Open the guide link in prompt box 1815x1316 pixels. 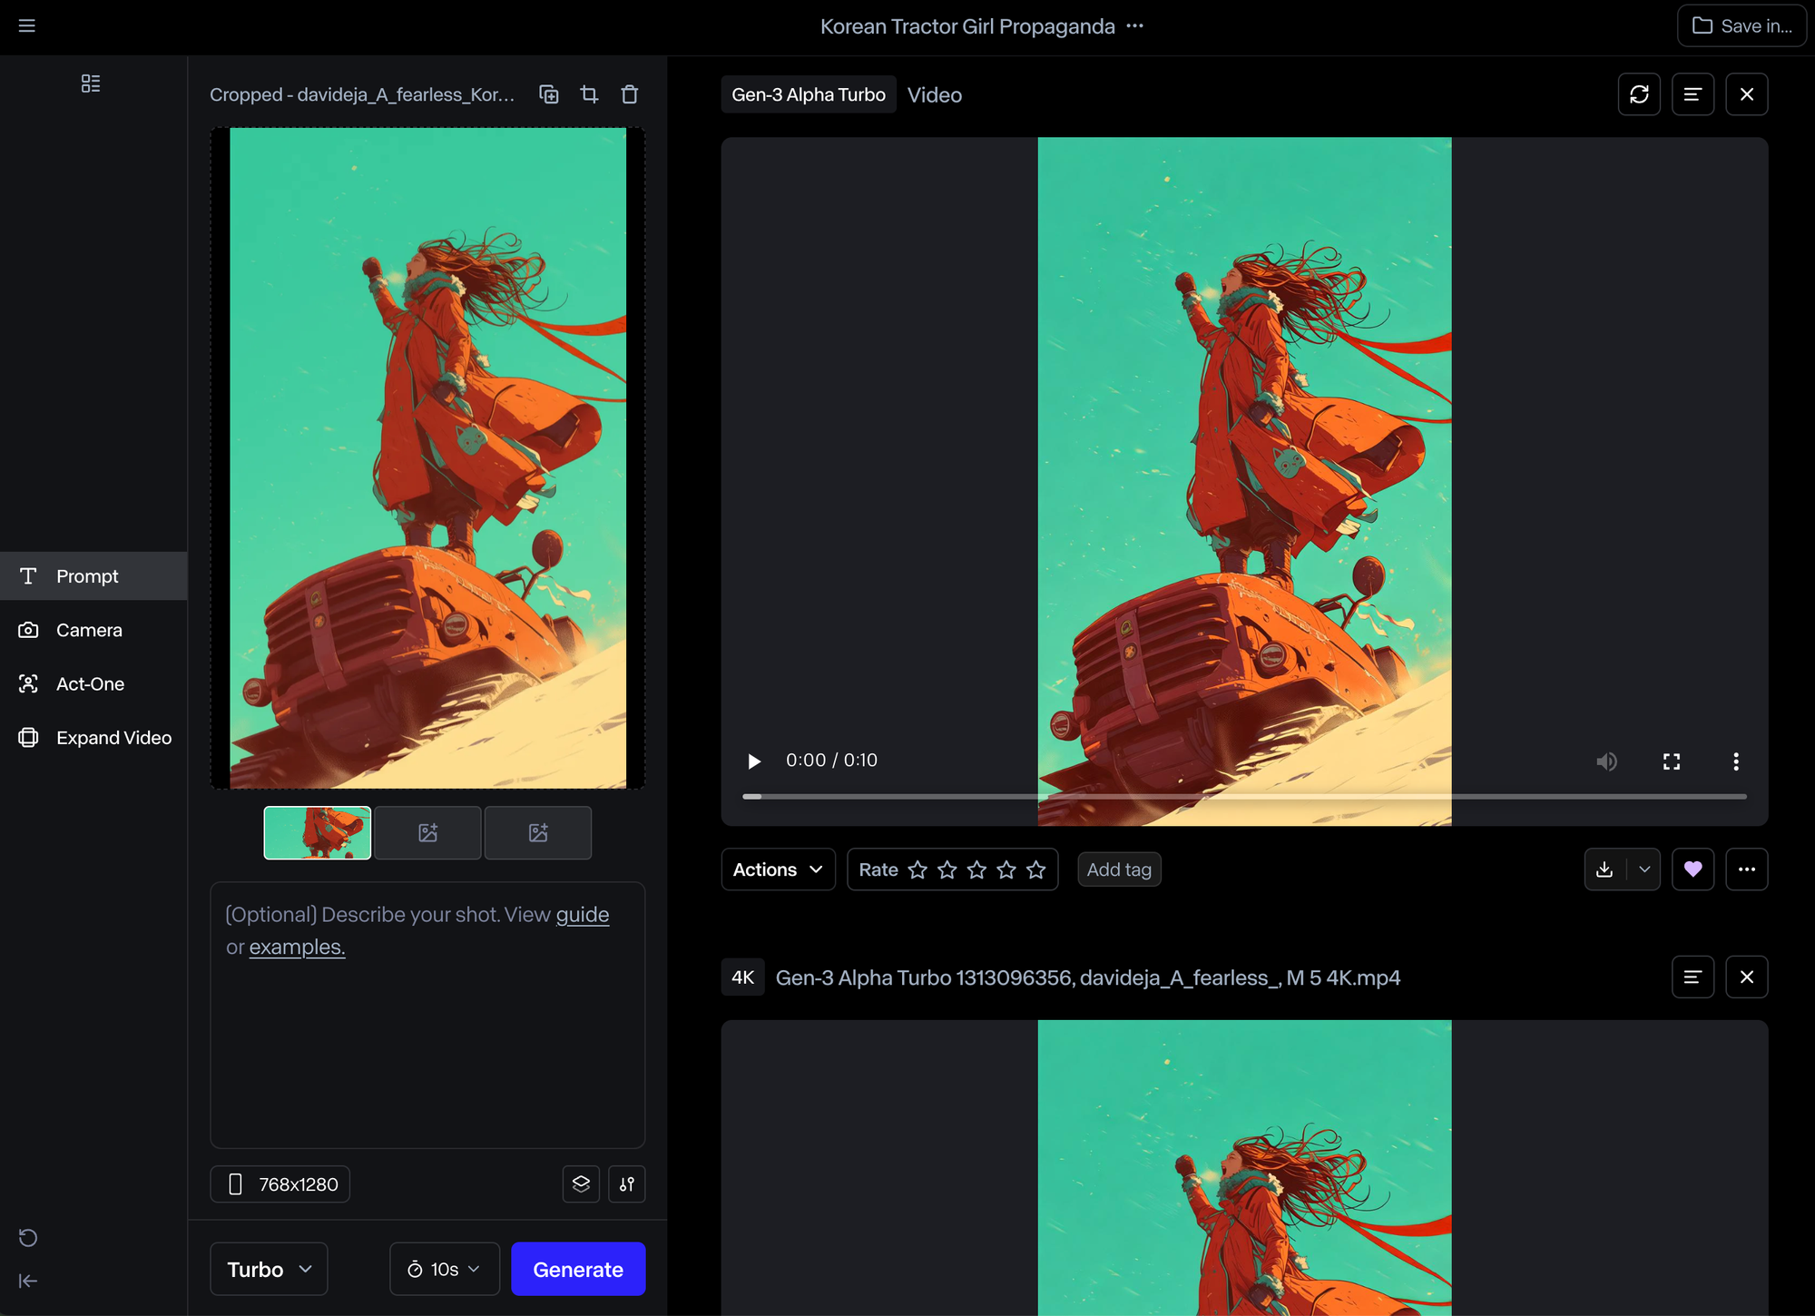click(582, 914)
